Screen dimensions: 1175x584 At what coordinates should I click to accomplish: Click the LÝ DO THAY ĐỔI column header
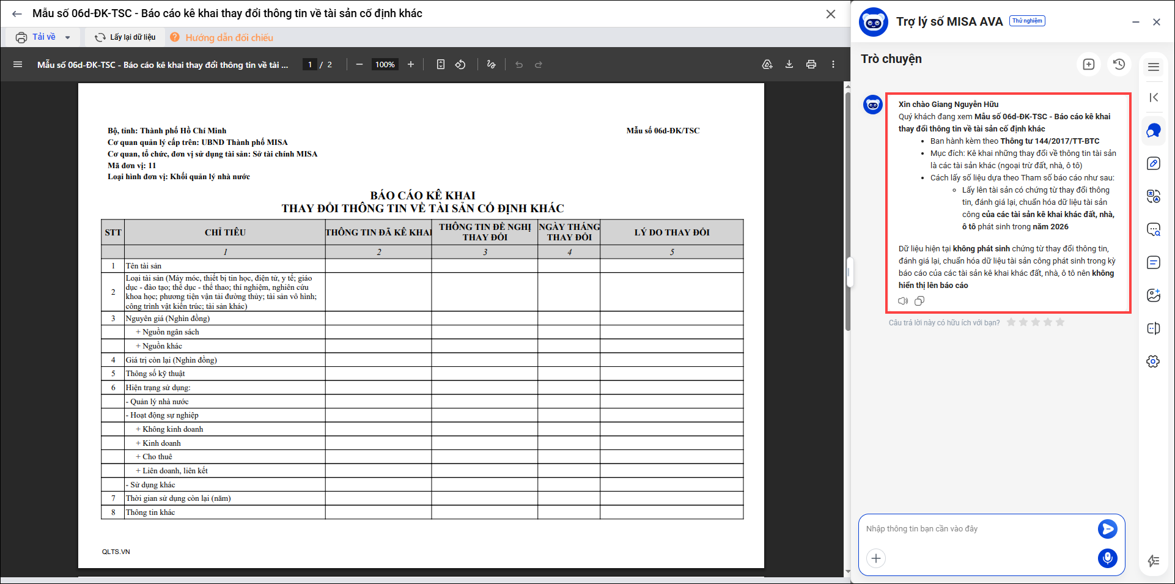pos(672,232)
